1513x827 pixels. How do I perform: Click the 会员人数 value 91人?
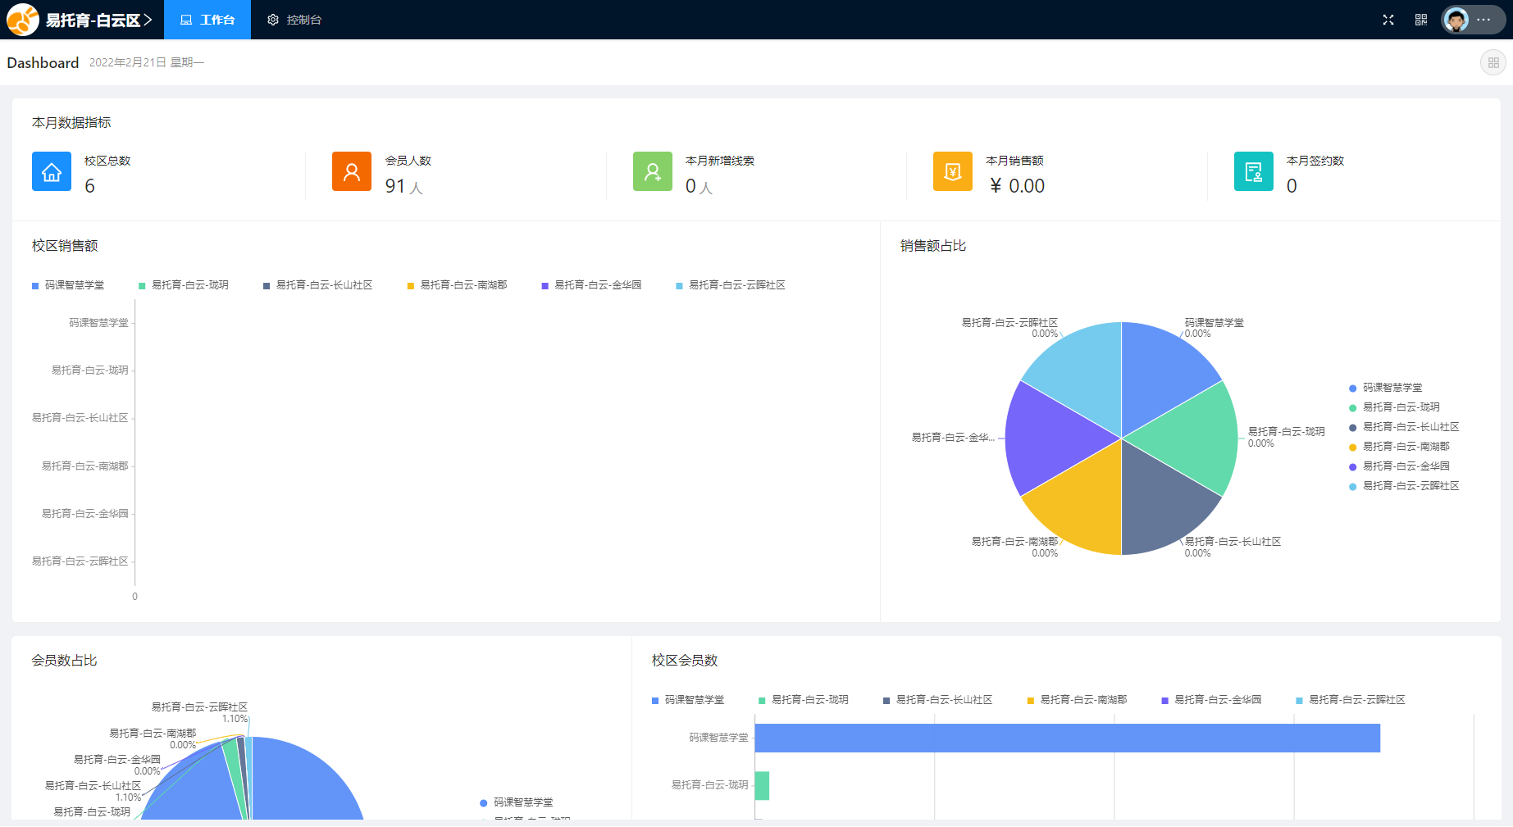[404, 186]
